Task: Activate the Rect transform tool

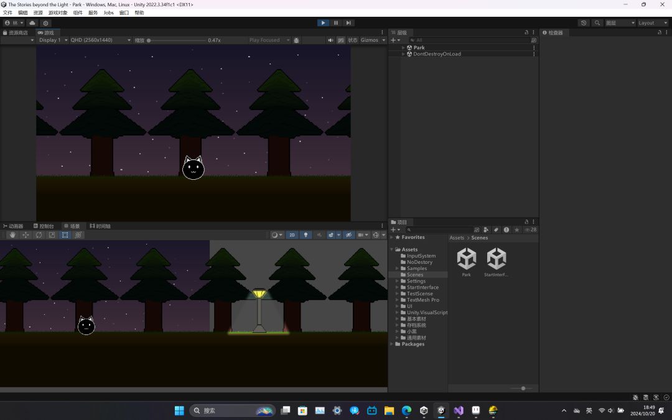Action: click(65, 235)
